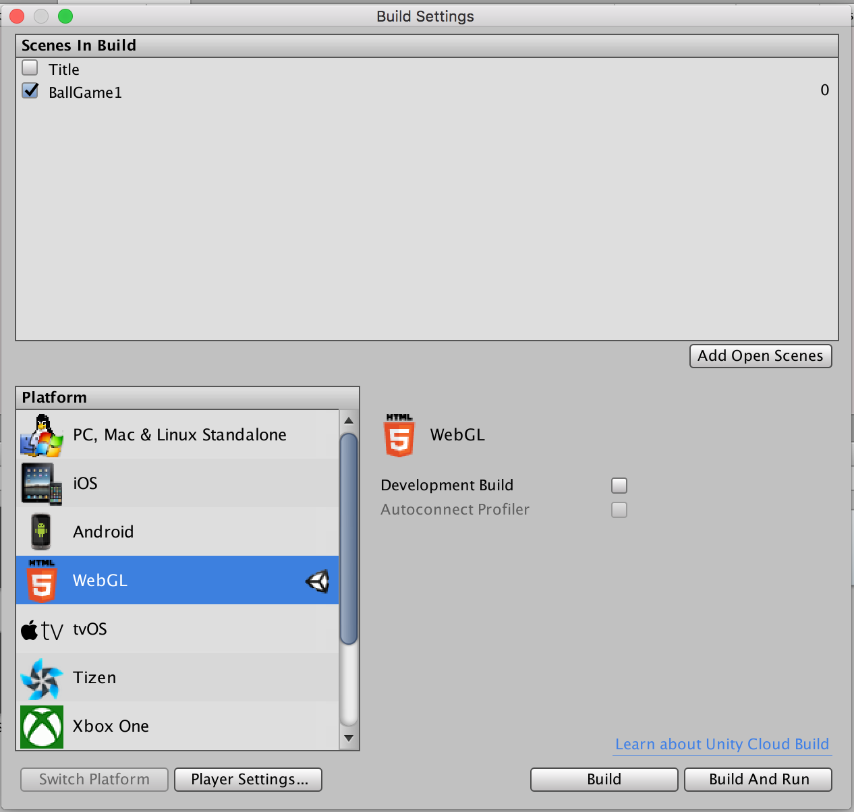Image resolution: width=854 pixels, height=812 pixels.
Task: Click the green zoom window button
Action: (x=65, y=16)
